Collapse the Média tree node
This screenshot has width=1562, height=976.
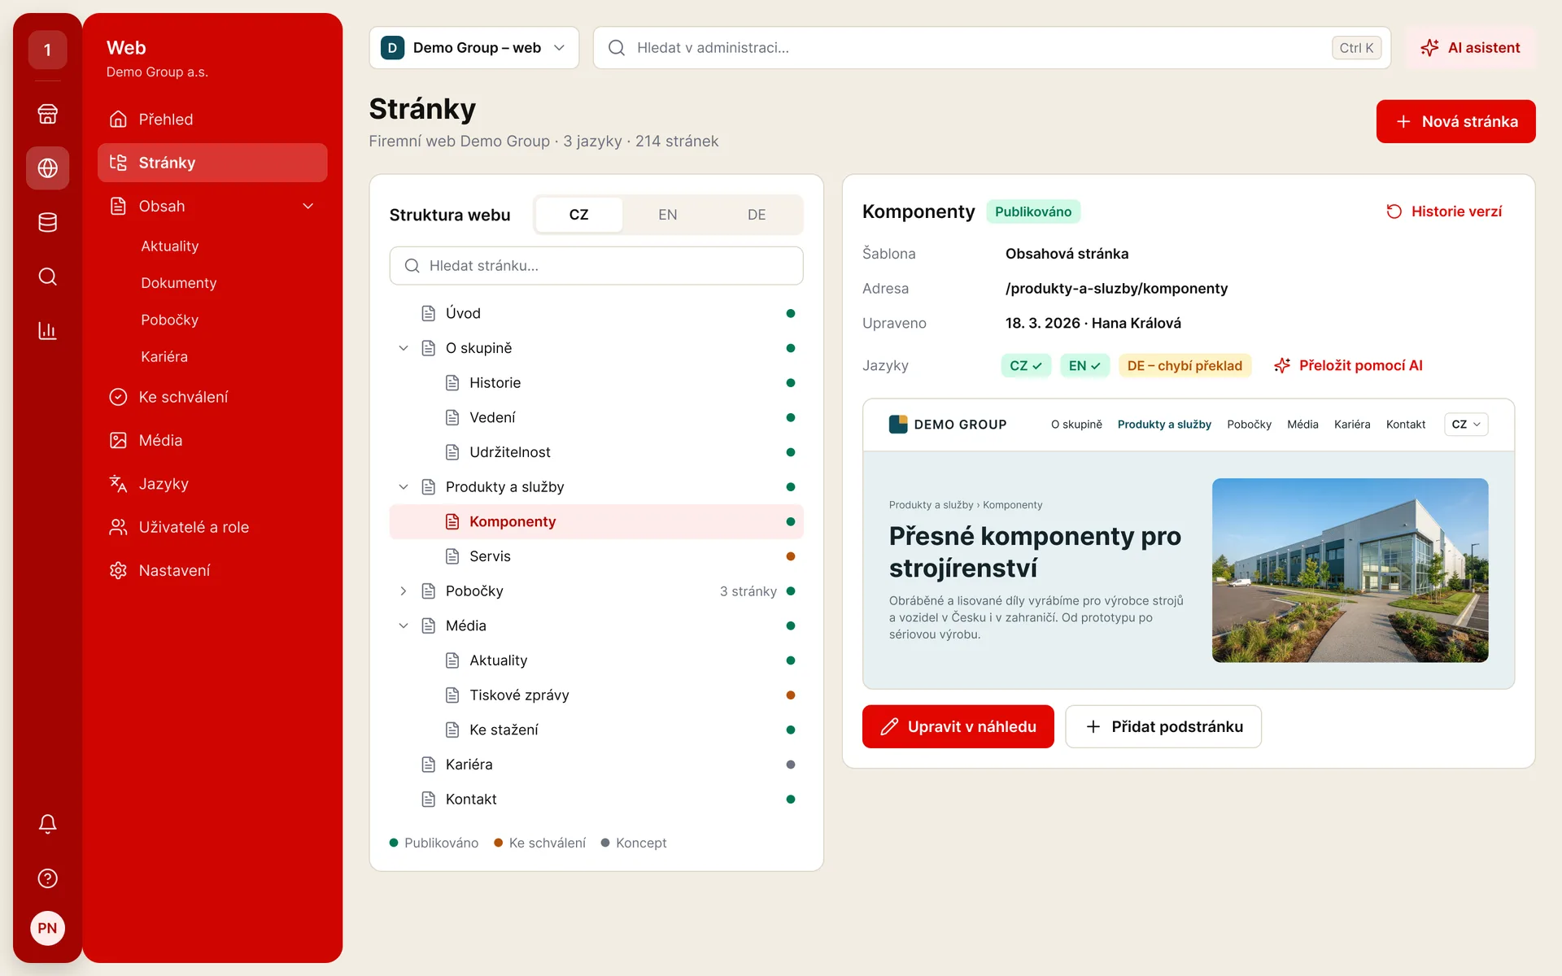[403, 625]
